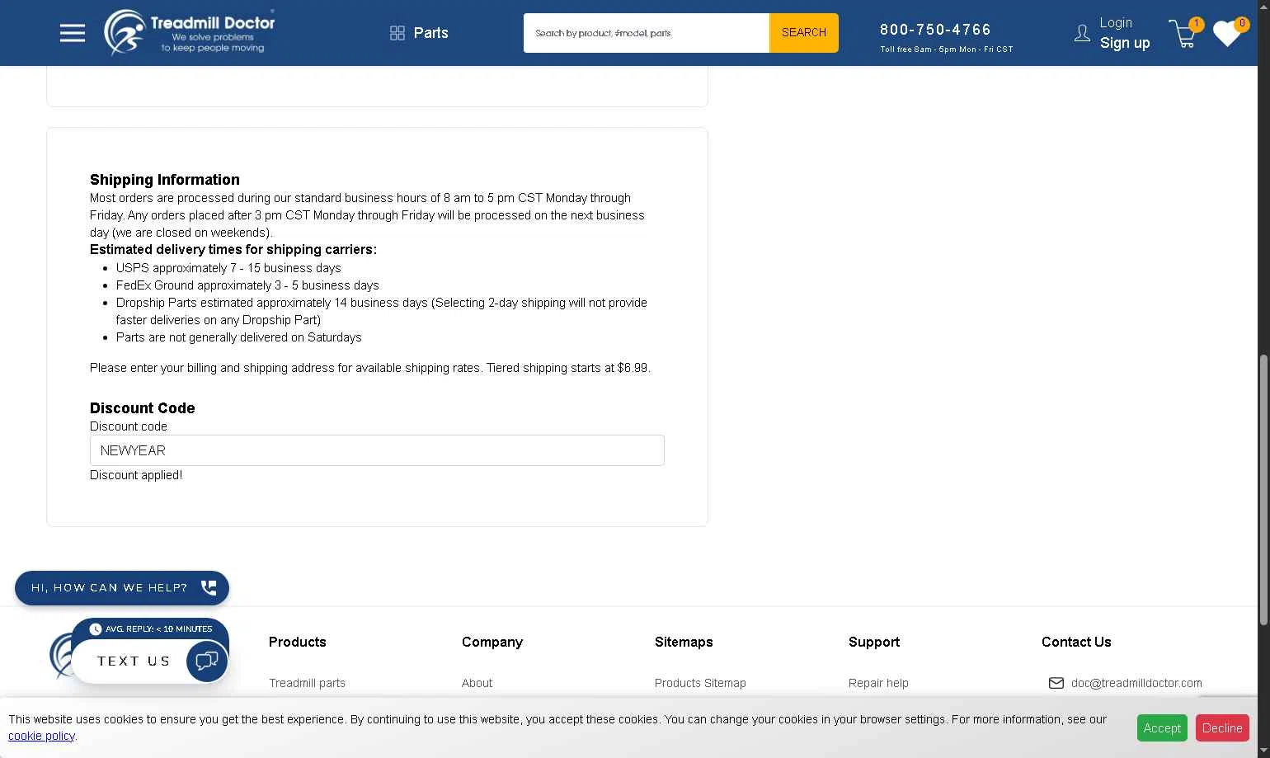Screen dimensions: 1270x758
Task: Focus the product search field
Action: pyautogui.click(x=647, y=33)
